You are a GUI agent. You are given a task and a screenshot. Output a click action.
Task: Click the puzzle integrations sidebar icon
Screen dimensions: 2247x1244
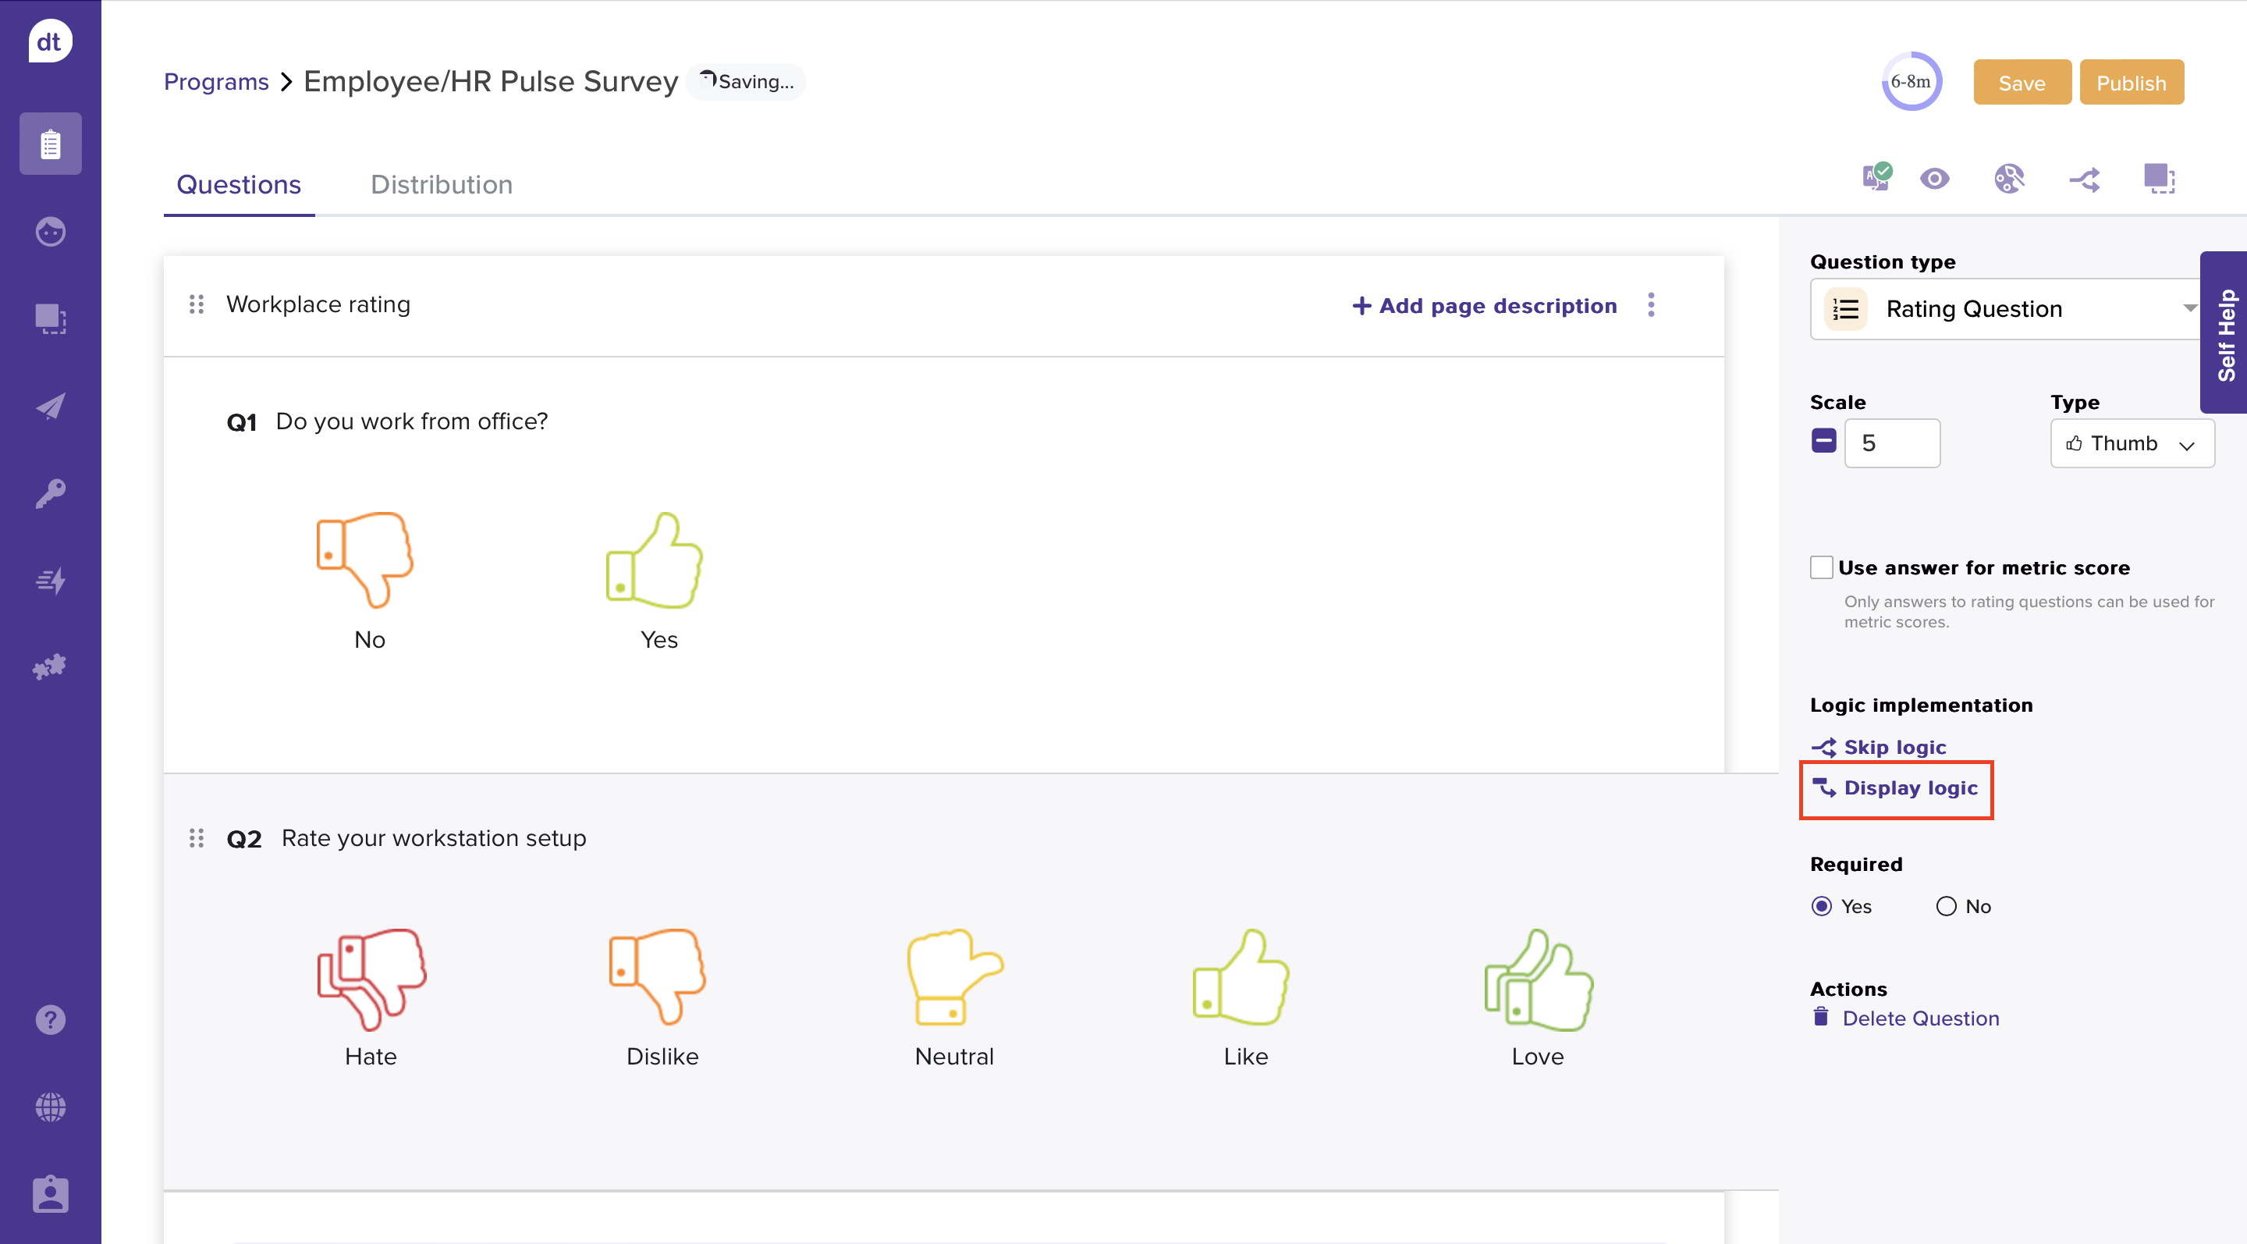51,667
